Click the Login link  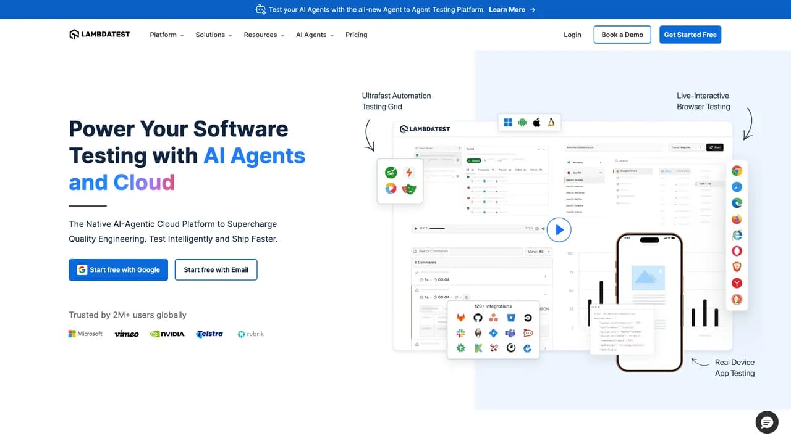(572, 35)
